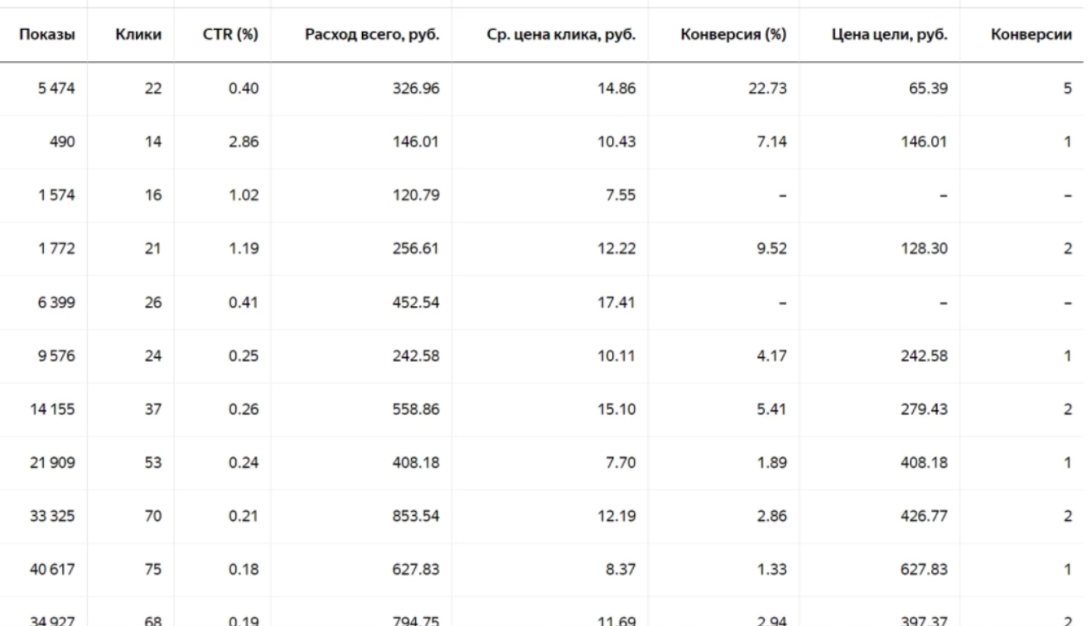Click the clicks cell showing 53
The image size is (1092, 626).
(x=152, y=462)
